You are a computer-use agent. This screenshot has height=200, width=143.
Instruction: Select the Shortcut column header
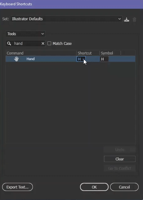85,53
